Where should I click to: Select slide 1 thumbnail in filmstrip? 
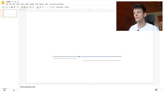tap(10, 13)
